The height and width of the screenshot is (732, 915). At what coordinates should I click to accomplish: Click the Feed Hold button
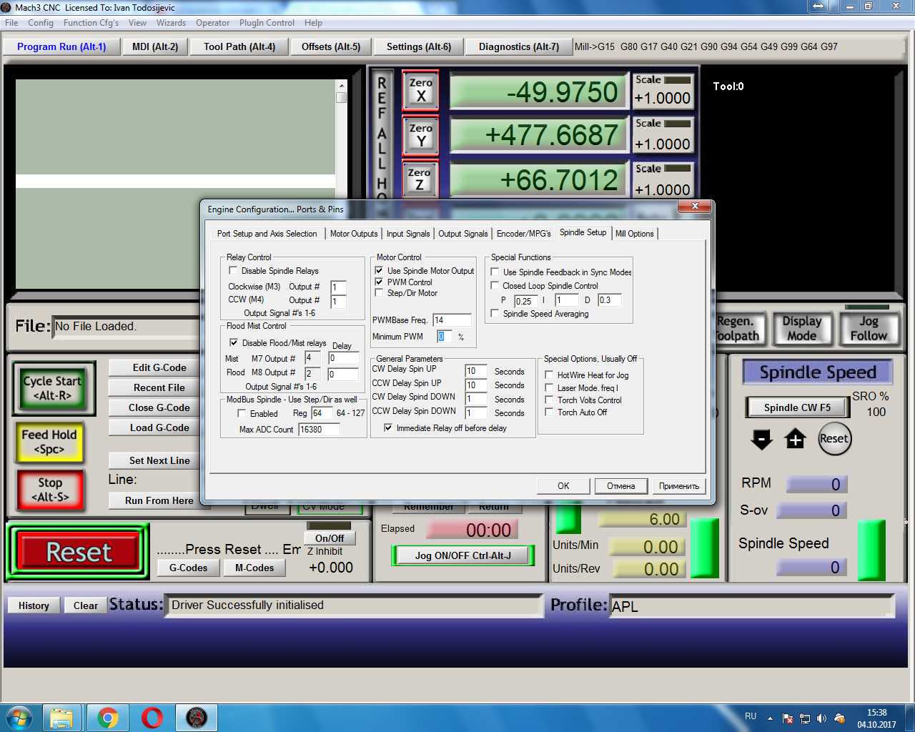click(49, 441)
